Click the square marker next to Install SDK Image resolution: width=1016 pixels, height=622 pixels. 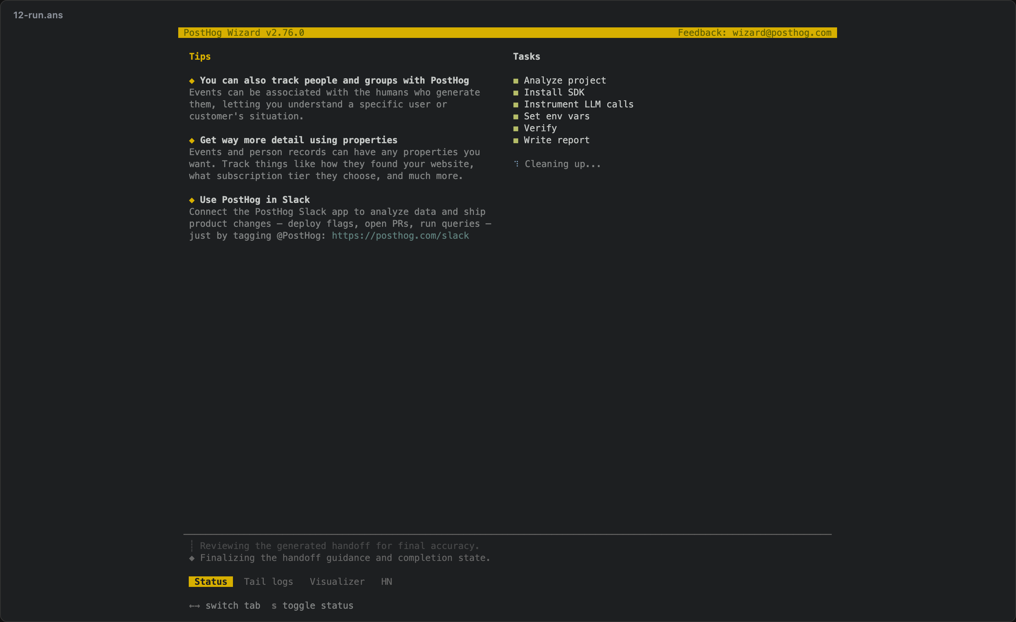point(515,93)
